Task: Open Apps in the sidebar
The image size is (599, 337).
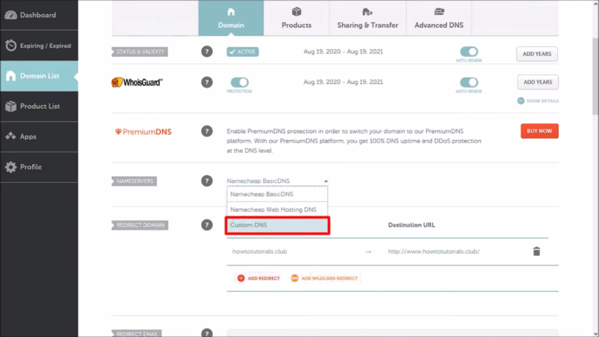Action: (x=39, y=136)
